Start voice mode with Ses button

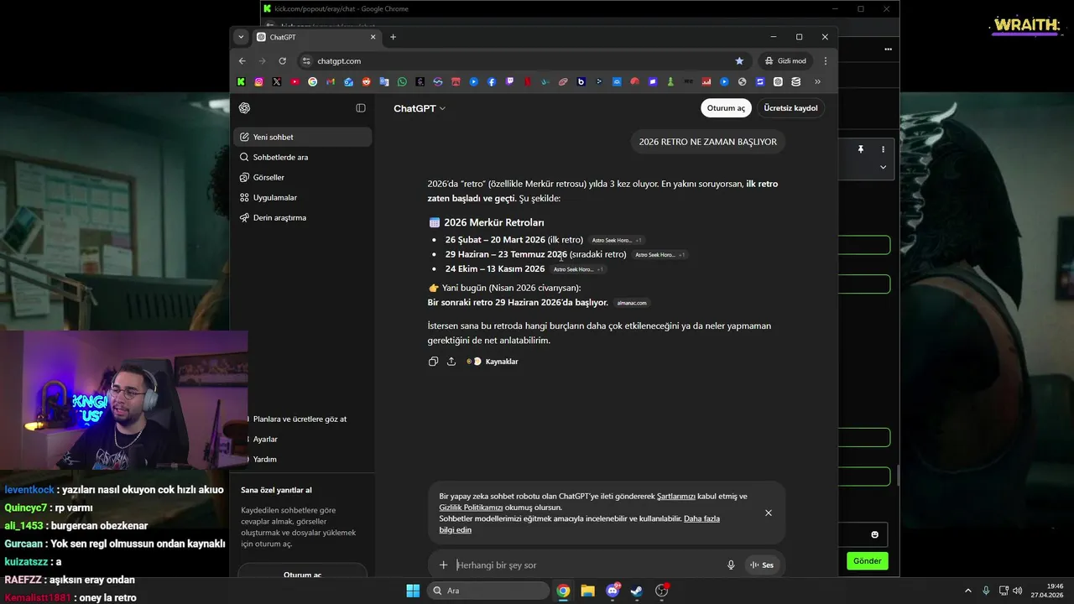(x=762, y=565)
